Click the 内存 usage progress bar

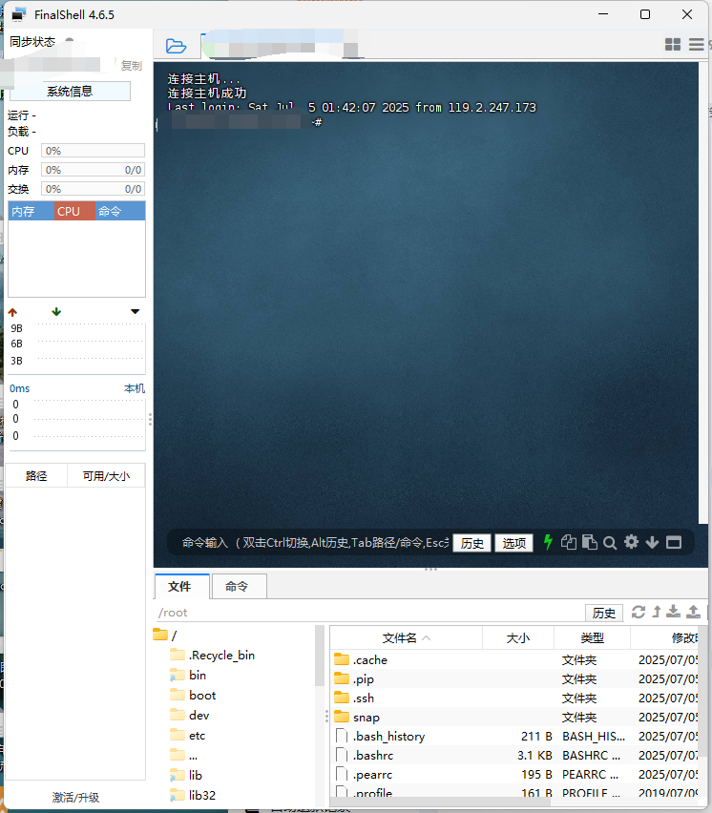click(x=93, y=170)
